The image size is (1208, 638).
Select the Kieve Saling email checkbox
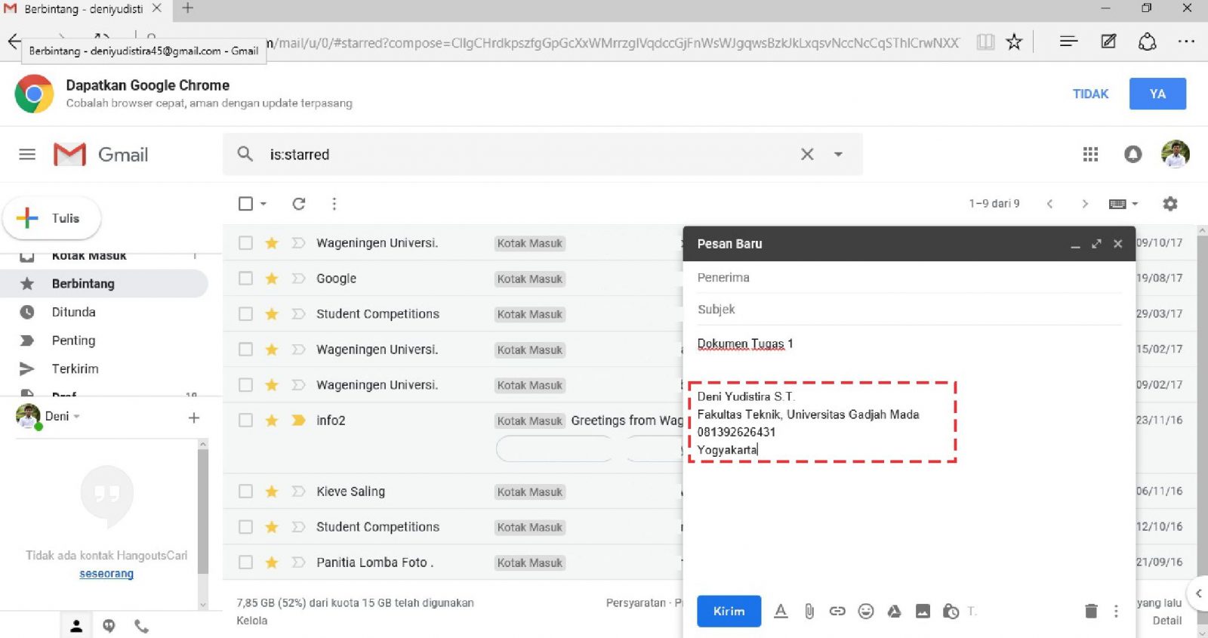click(245, 492)
